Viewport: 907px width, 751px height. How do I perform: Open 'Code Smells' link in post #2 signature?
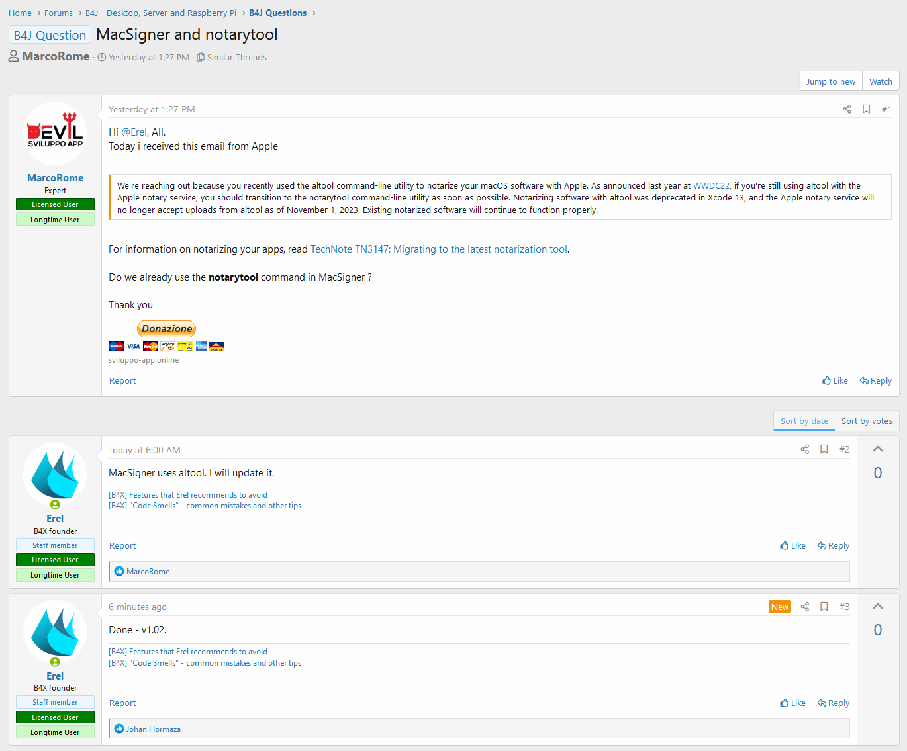[205, 506]
